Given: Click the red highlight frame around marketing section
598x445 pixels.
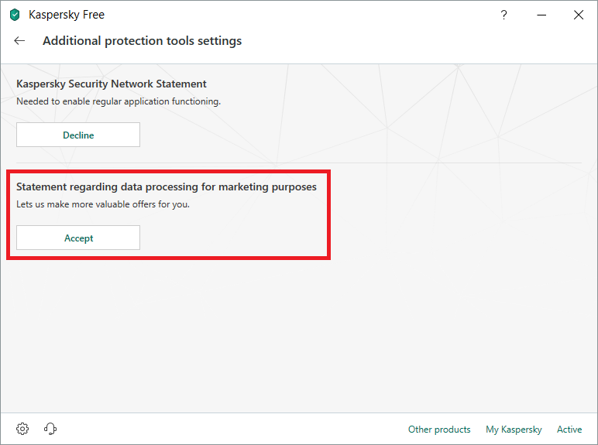Looking at the screenshot, I should [330, 217].
